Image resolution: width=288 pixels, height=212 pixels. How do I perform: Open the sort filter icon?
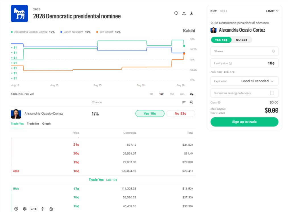[x=184, y=102]
